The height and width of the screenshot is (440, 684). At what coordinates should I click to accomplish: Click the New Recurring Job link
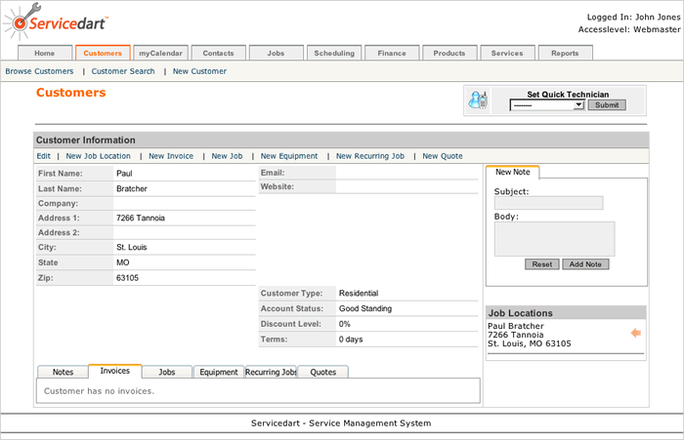tap(370, 156)
